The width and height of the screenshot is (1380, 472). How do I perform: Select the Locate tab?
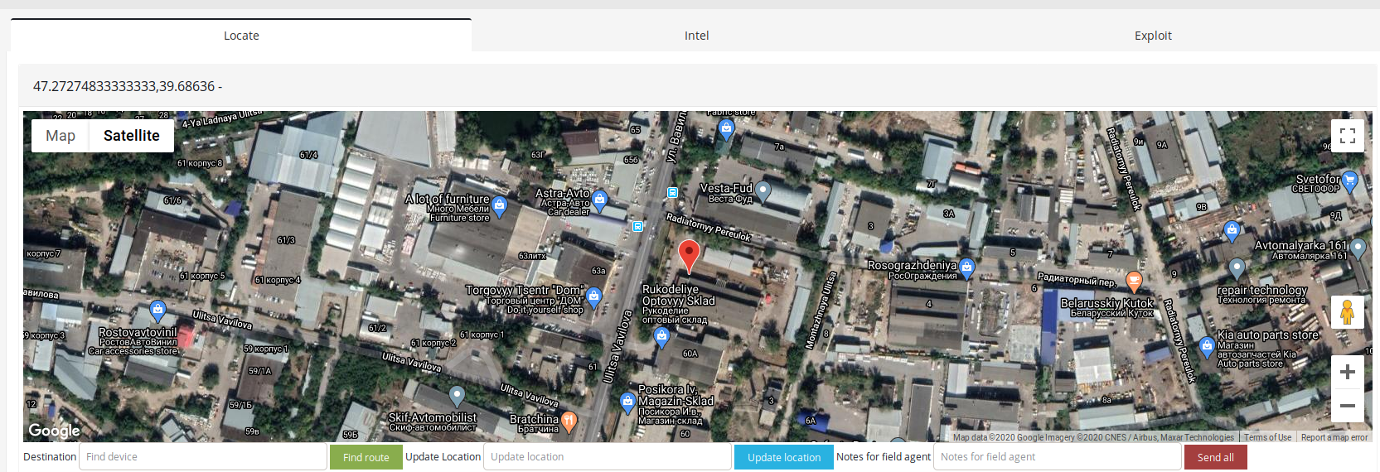pyautogui.click(x=241, y=36)
